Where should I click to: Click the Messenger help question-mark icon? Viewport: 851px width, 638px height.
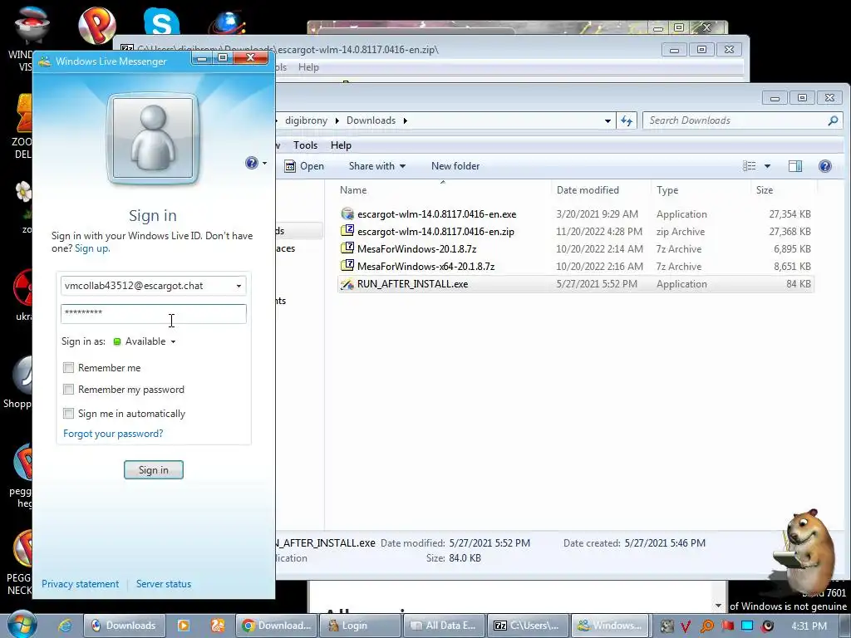click(x=251, y=163)
